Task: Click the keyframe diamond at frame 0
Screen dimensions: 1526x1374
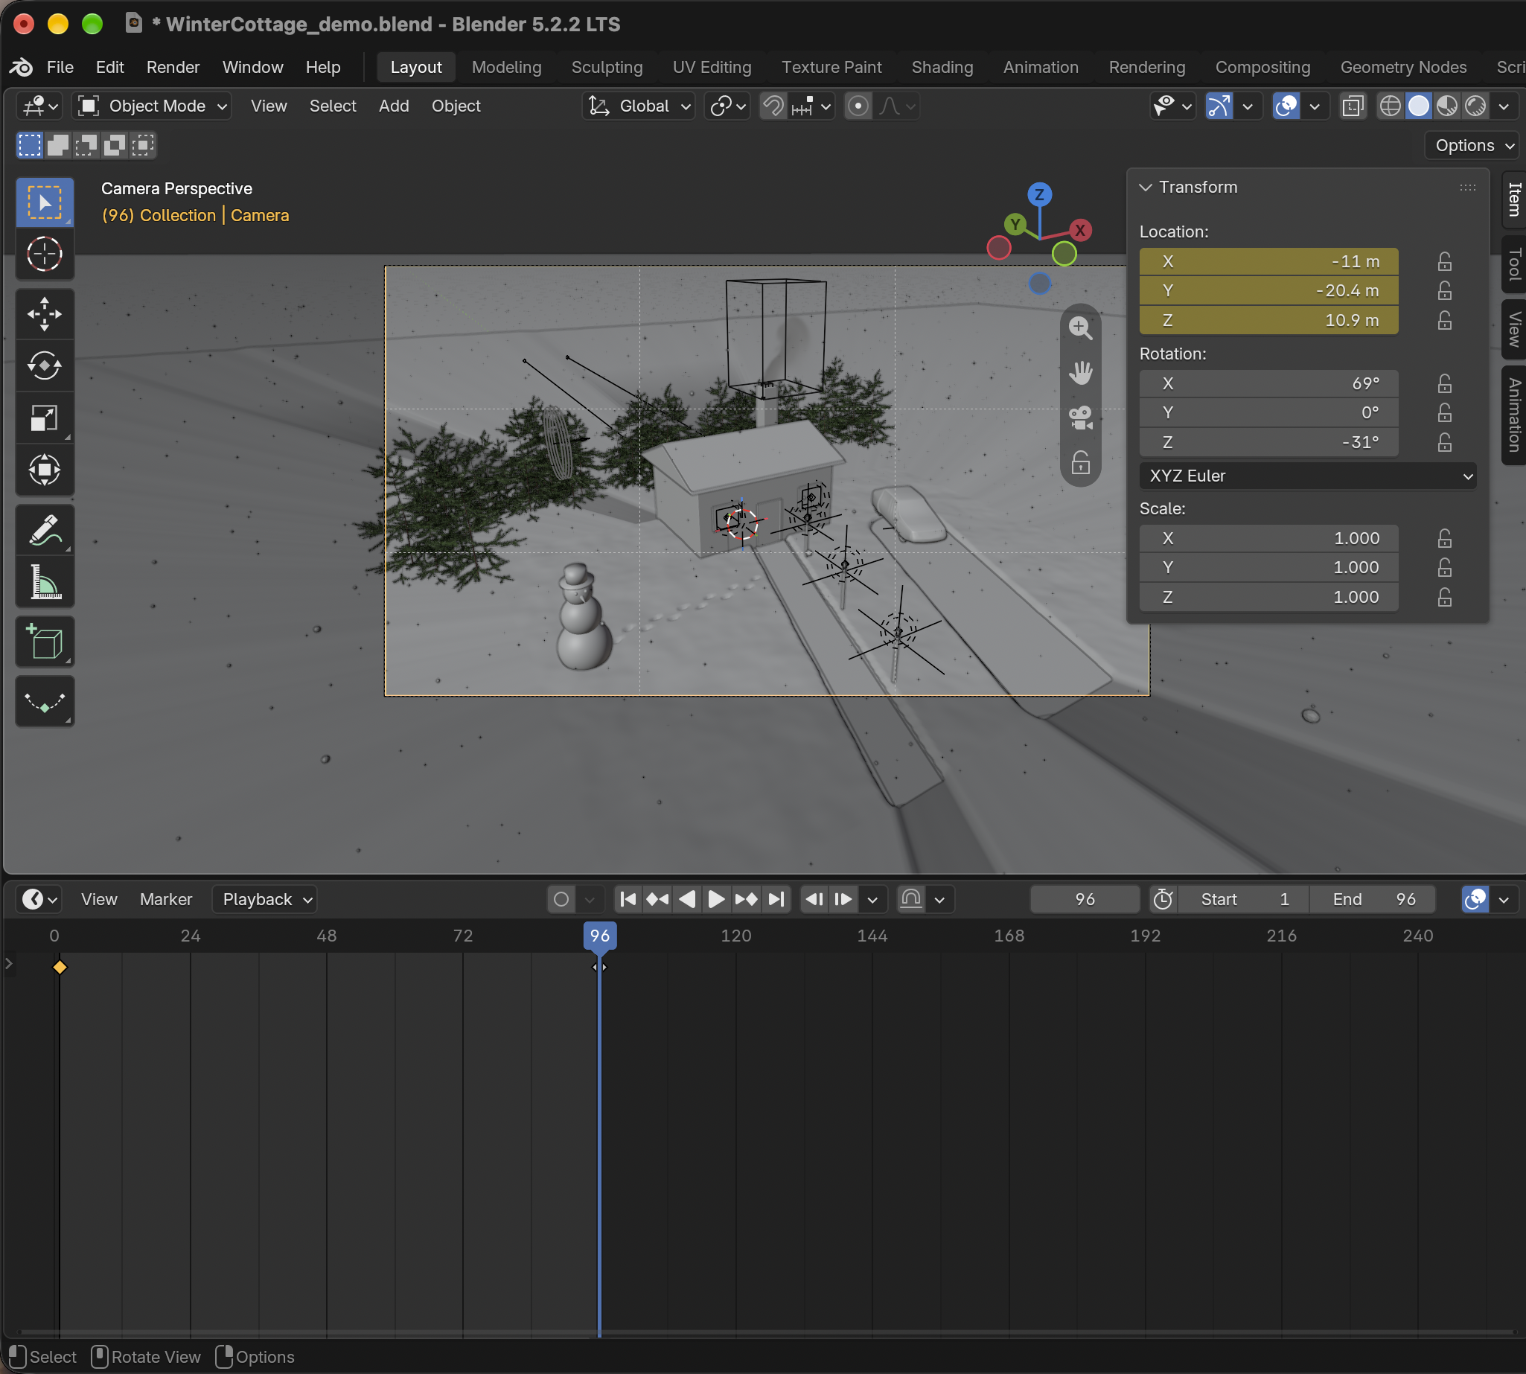Action: pyautogui.click(x=60, y=967)
